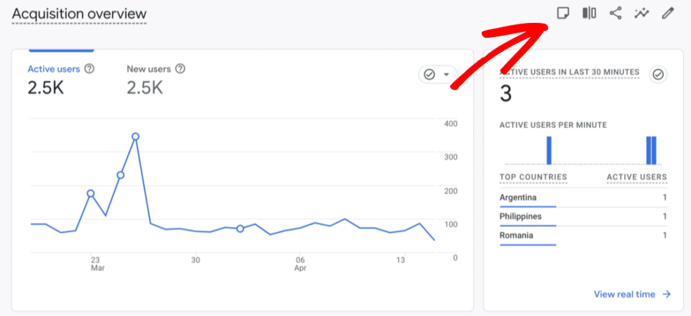Click the realtime card check status icon
This screenshot has width=691, height=316.
(658, 75)
